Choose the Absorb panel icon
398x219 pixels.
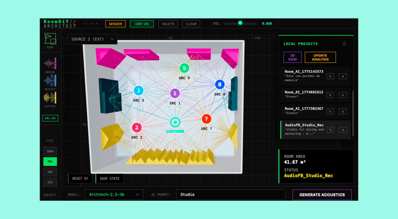50,63
